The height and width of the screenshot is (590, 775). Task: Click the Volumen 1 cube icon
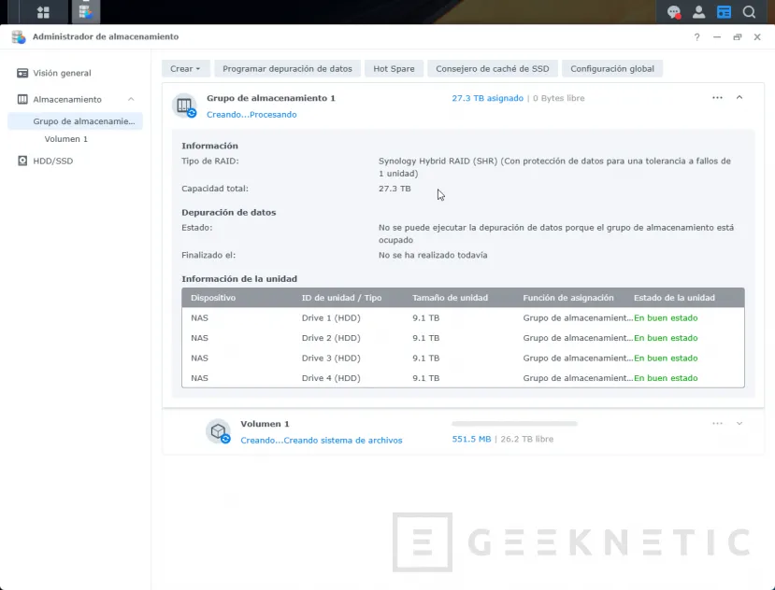(218, 431)
